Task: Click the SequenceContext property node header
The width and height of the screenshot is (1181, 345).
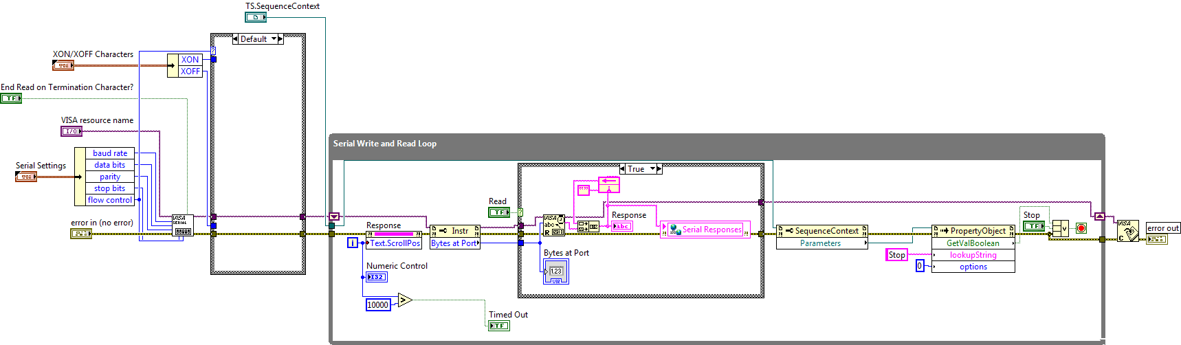Action: pyautogui.click(x=822, y=231)
